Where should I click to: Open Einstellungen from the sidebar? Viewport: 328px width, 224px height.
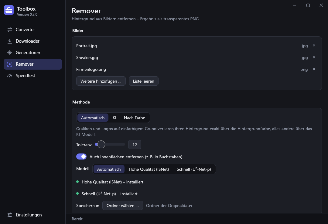coord(33,215)
